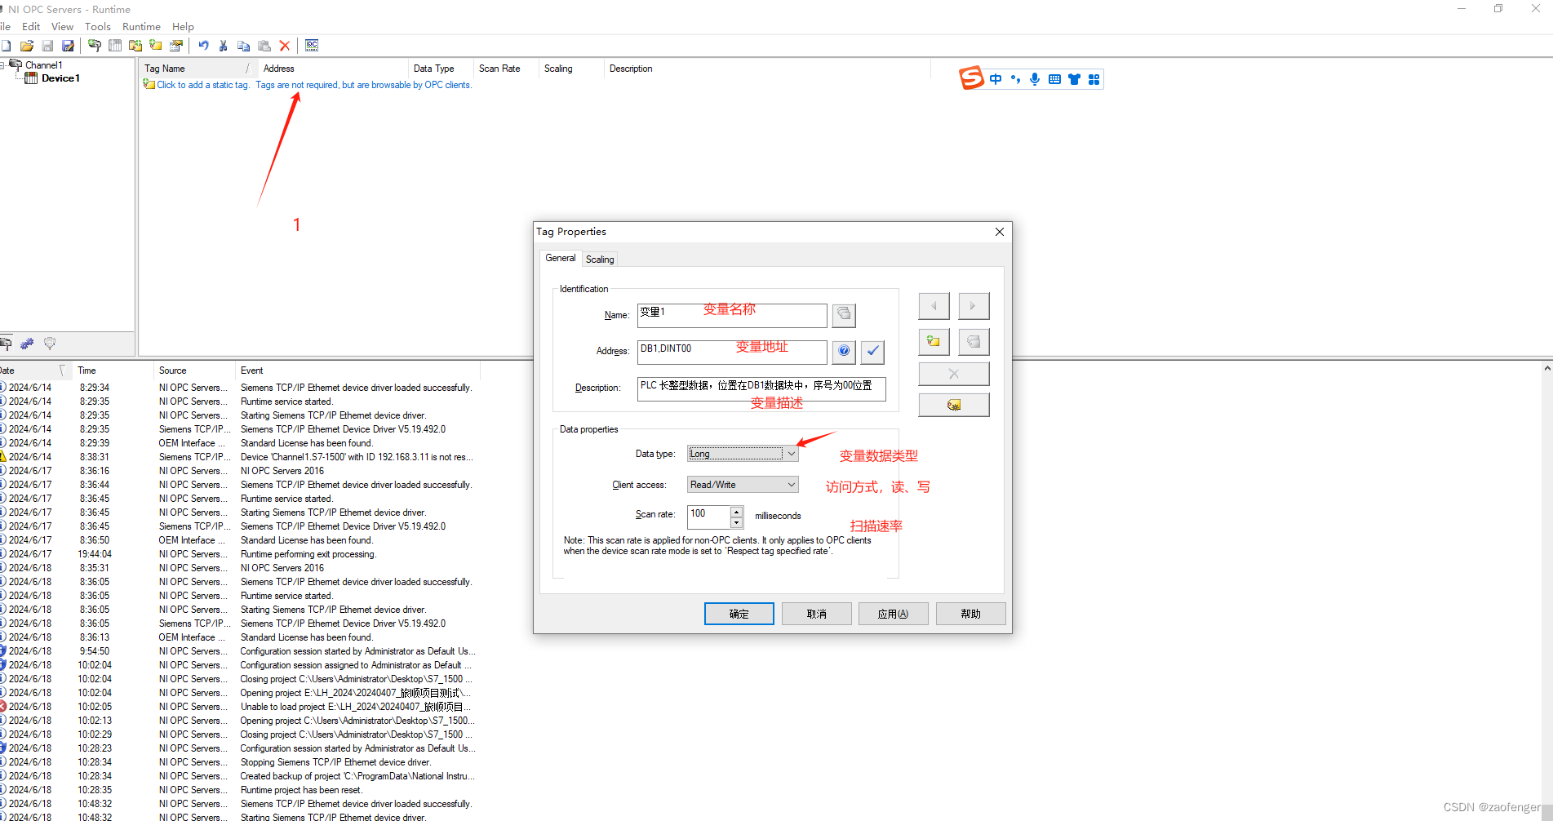Screen dimensions: 1553x821
Task: Create a new tag using the toolbar icon
Action: (156, 45)
